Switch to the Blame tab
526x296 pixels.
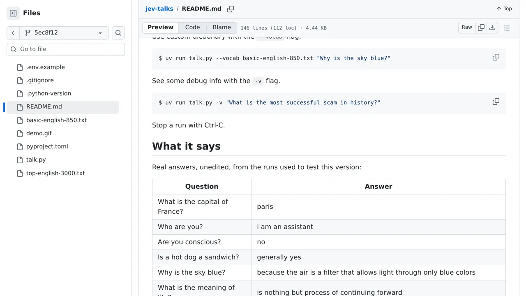(x=222, y=28)
